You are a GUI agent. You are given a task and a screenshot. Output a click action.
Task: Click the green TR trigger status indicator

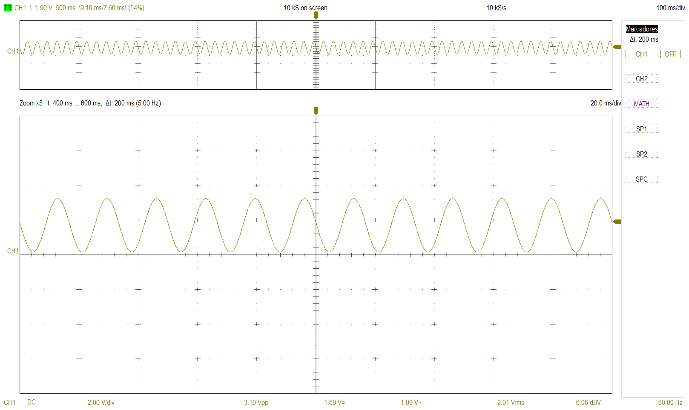point(8,8)
